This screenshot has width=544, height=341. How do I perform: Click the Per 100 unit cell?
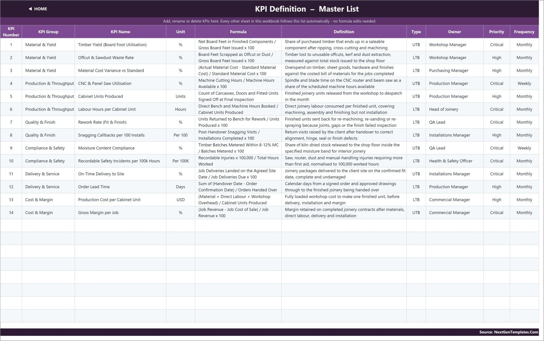click(x=181, y=135)
